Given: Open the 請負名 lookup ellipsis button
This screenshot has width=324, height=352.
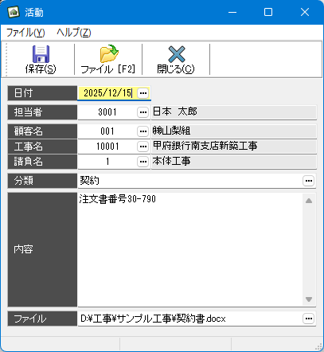Looking at the screenshot, I should [x=143, y=162].
